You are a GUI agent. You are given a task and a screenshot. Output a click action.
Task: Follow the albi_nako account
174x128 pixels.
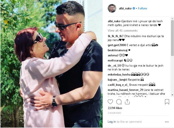click(142, 8)
